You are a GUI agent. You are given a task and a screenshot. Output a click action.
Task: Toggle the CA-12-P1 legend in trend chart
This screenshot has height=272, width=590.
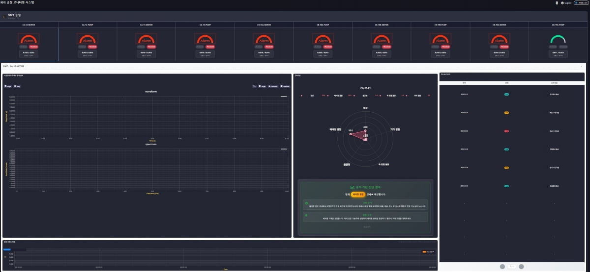[x=429, y=251]
